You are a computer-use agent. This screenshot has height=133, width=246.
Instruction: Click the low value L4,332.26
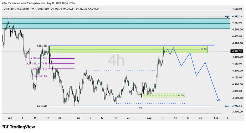81,9
